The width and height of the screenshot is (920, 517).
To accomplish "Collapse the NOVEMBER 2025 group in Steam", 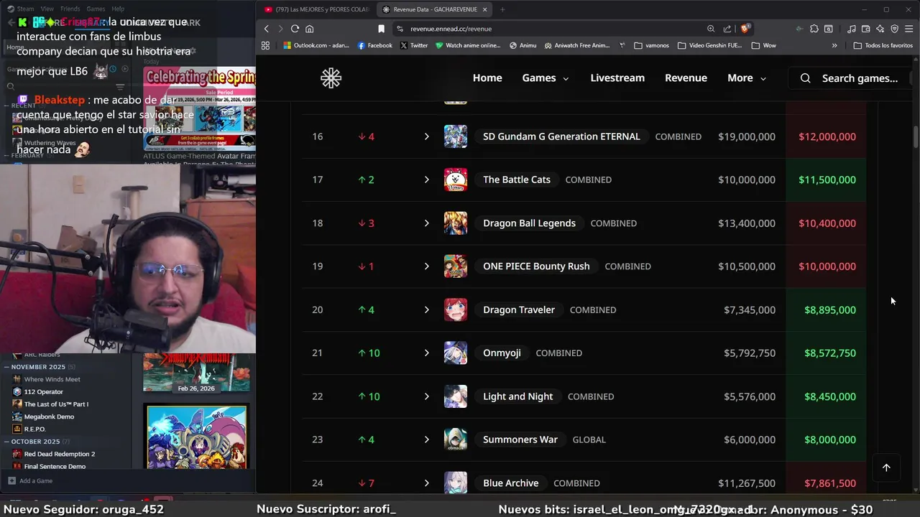I will (x=6, y=367).
